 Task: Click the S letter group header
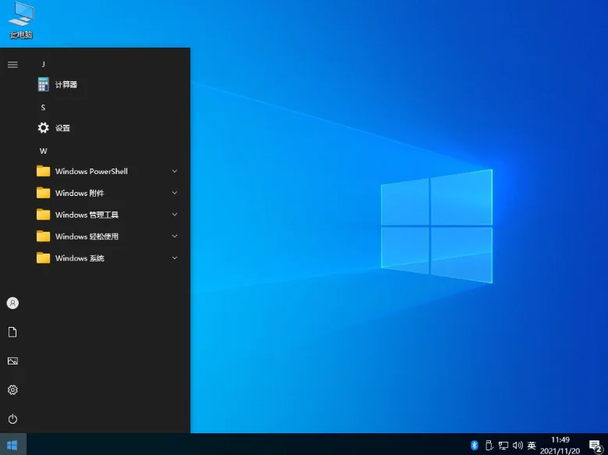pyautogui.click(x=43, y=108)
